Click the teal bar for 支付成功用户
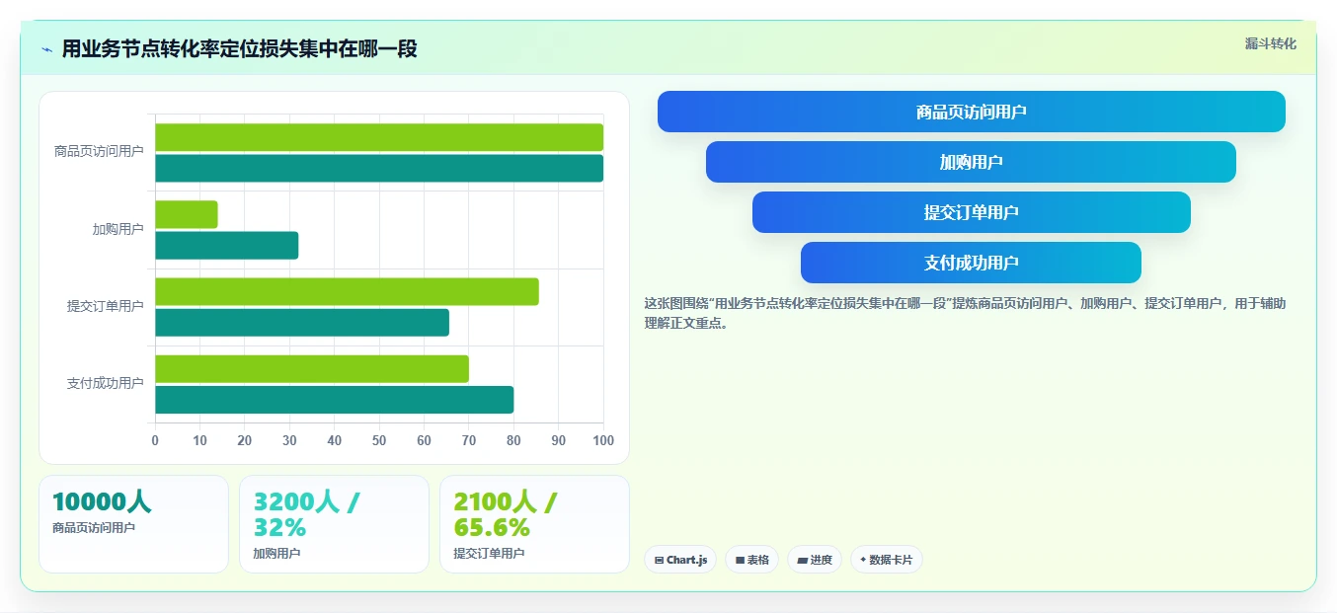Viewport: 1337px width, 613px height. (335, 400)
